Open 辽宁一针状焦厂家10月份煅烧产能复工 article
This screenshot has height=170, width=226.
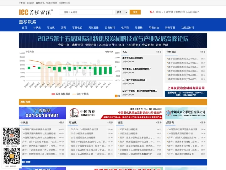(140, 91)
